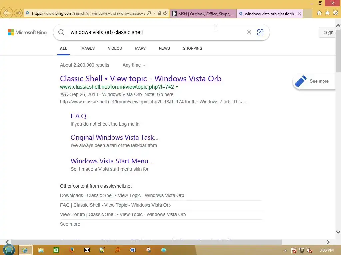Click the horizontal scrollbar right arrow
This screenshot has width=341, height=255.
coord(328,242)
